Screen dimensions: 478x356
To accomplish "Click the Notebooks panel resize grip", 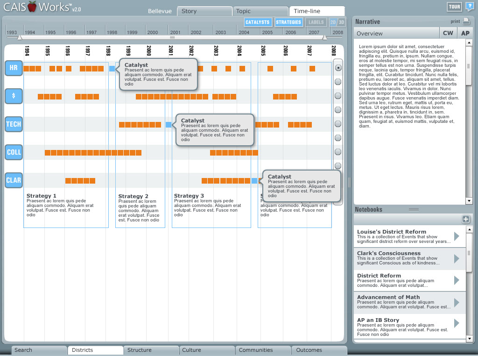I will click(x=414, y=210).
